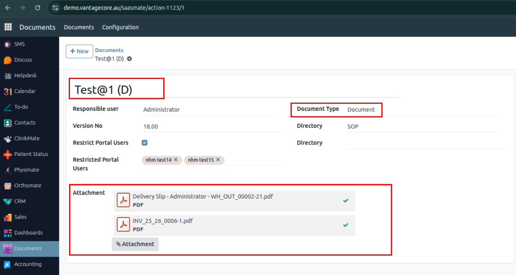The width and height of the screenshot is (516, 275).
Task: Open the Dashboards app icon
Action: [8, 233]
